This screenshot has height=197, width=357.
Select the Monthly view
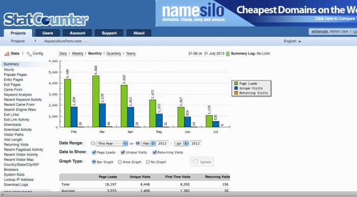[x=95, y=53]
